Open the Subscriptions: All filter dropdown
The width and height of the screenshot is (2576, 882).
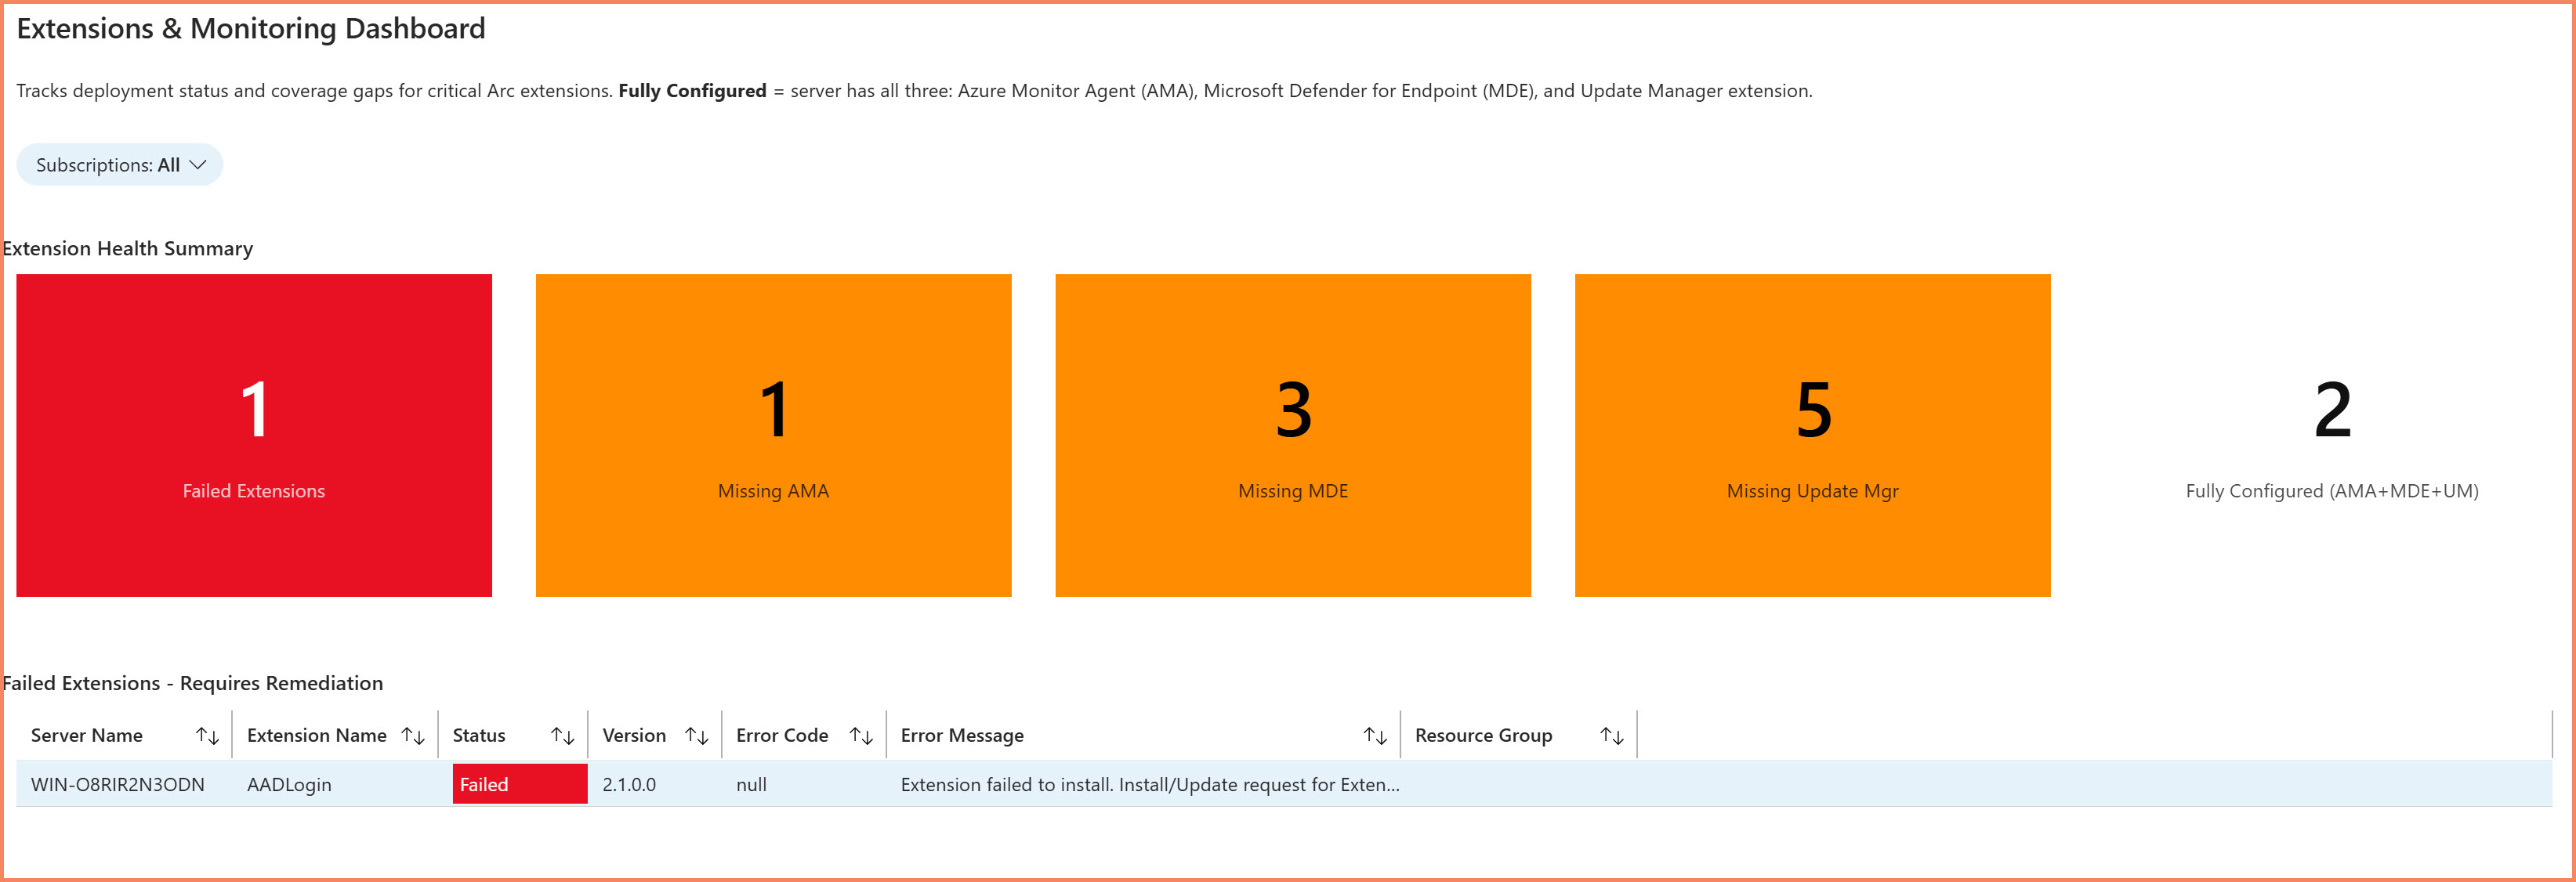pyautogui.click(x=118, y=165)
